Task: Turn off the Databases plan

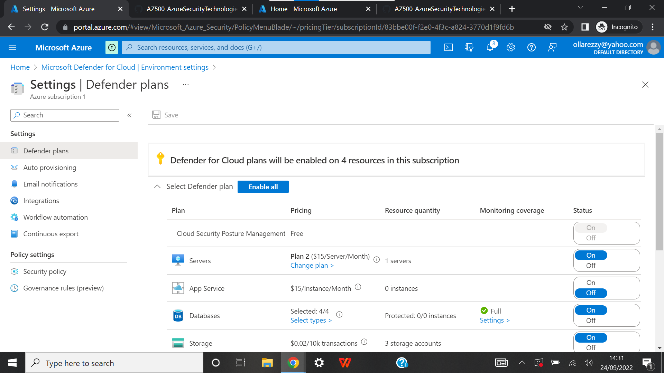Action: point(591,320)
